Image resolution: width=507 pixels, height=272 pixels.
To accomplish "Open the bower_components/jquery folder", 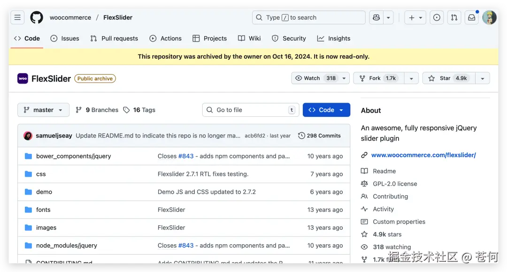I will [x=73, y=156].
